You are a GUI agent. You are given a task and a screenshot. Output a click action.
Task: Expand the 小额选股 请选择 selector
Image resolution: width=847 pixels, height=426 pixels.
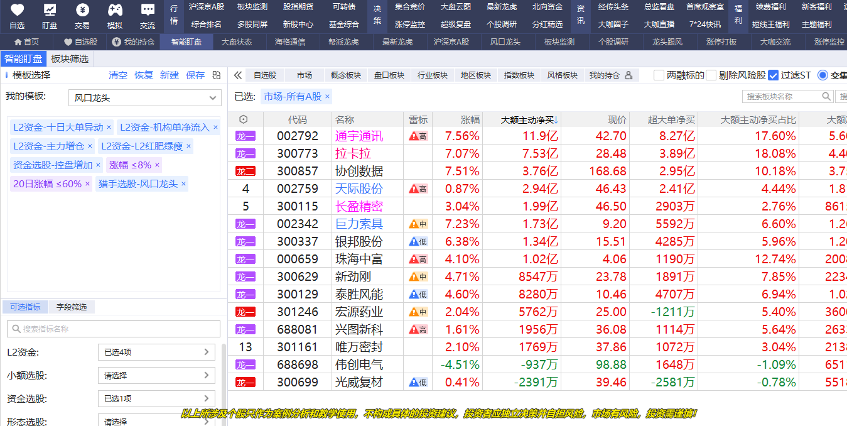click(x=156, y=376)
